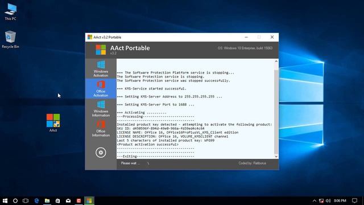
Task: Open Cortana search circle on the taskbar
Action: pyautogui.click(x=15, y=200)
